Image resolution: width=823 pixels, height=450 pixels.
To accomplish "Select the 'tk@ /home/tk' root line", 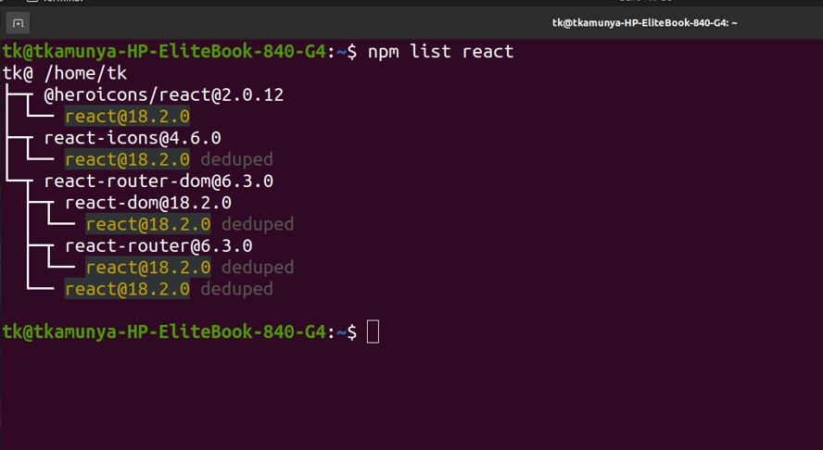I will (65, 73).
